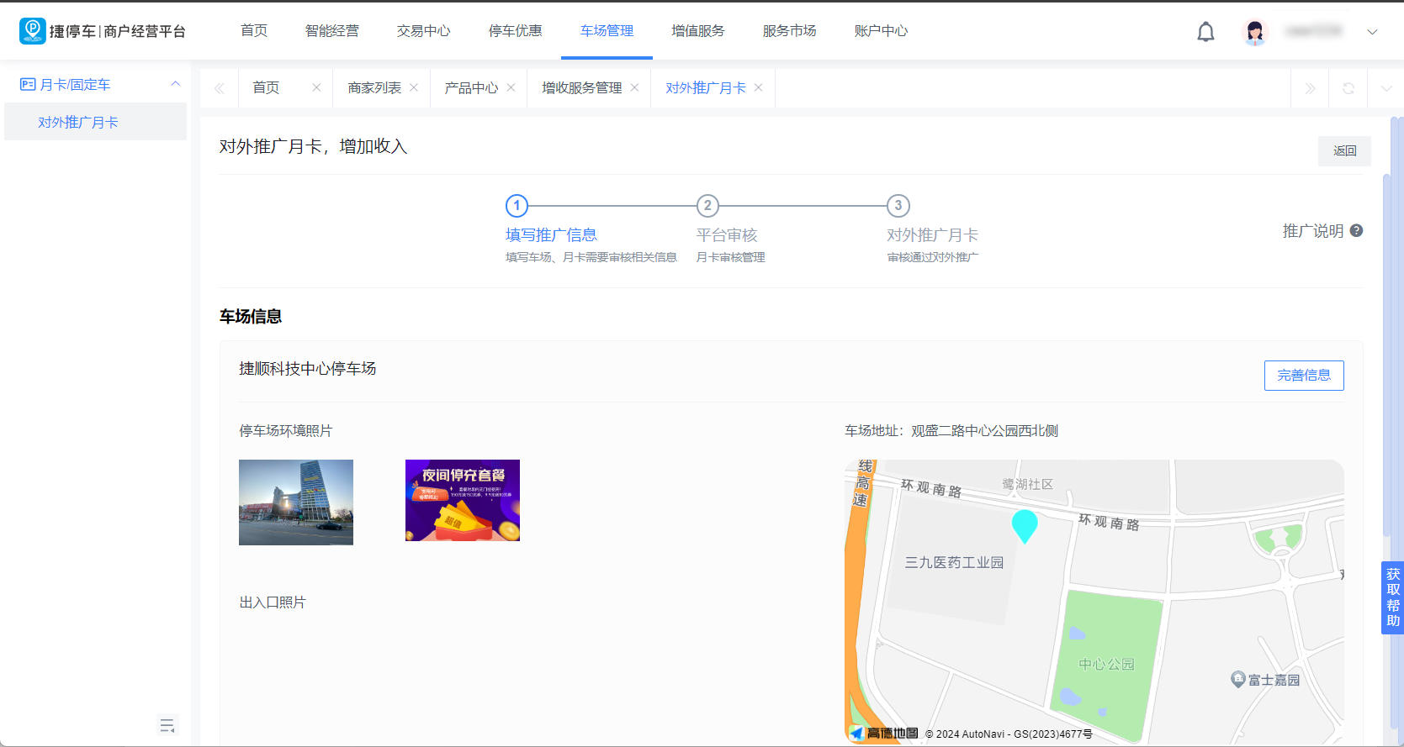Viewport: 1404px width, 747px height.
Task: Open the notification bell
Action: (1205, 32)
